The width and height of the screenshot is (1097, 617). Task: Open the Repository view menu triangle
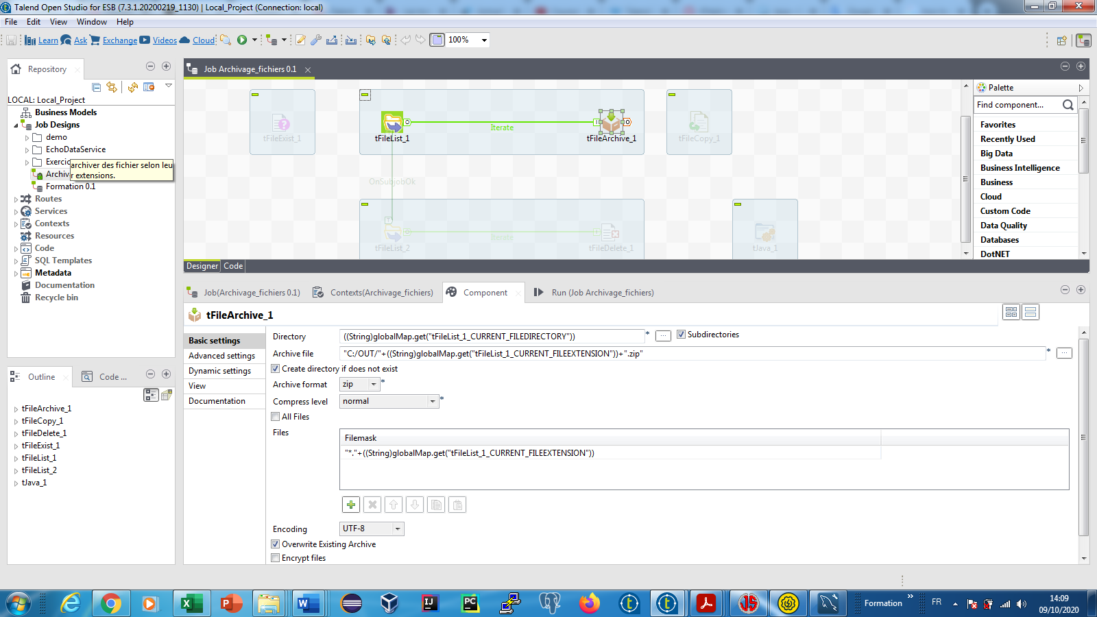169,86
